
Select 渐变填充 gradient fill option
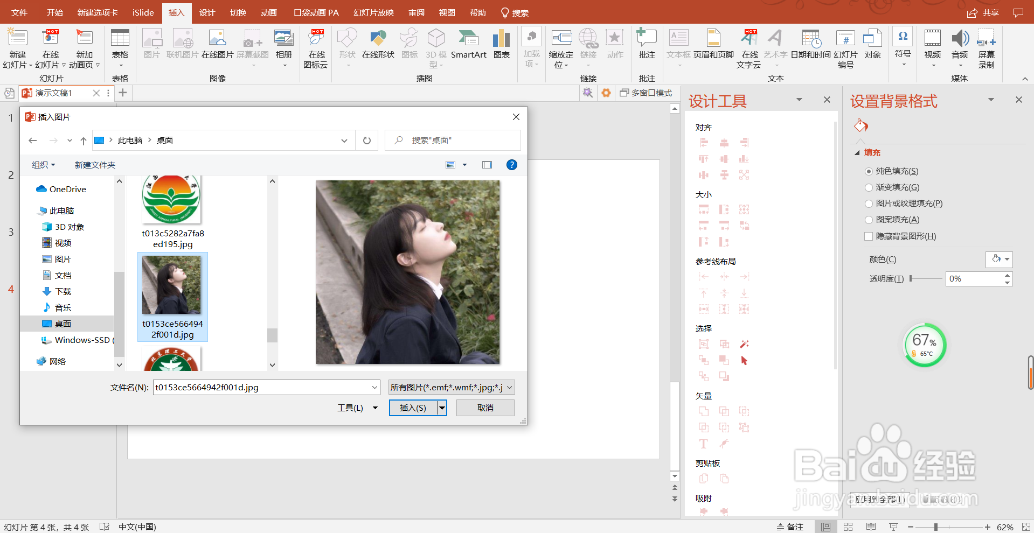869,187
